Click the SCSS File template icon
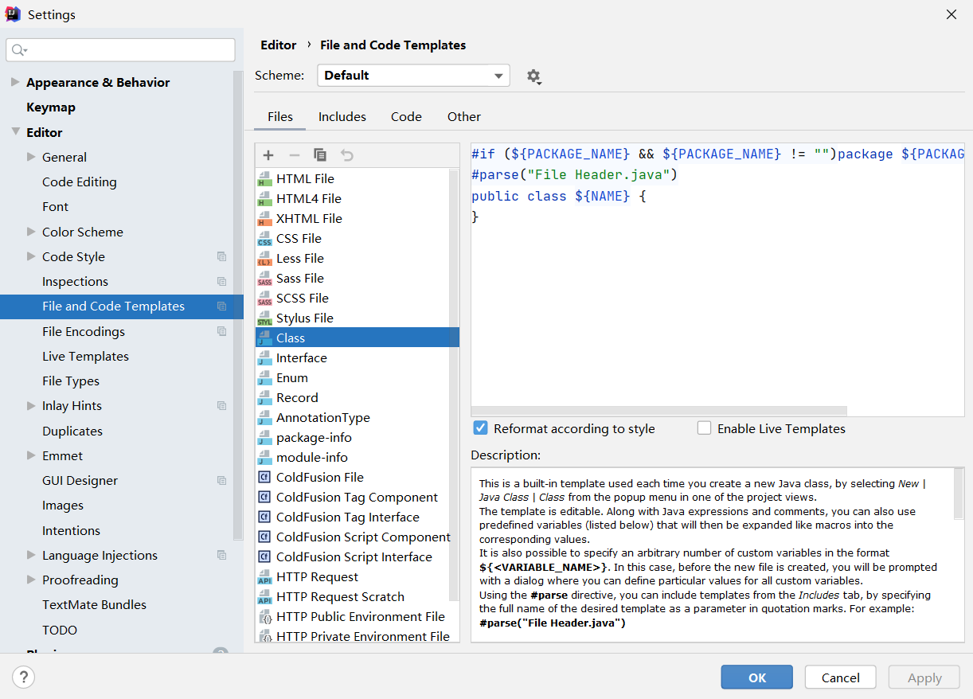Screen dimensions: 973x699 (x=264, y=299)
